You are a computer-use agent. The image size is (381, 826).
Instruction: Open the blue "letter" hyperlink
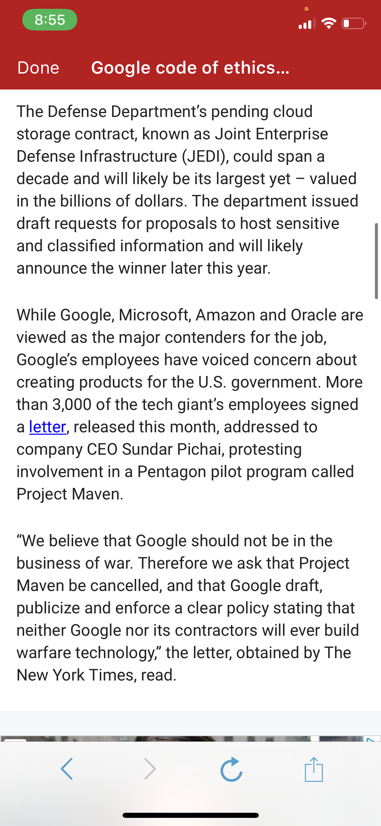[x=47, y=427]
